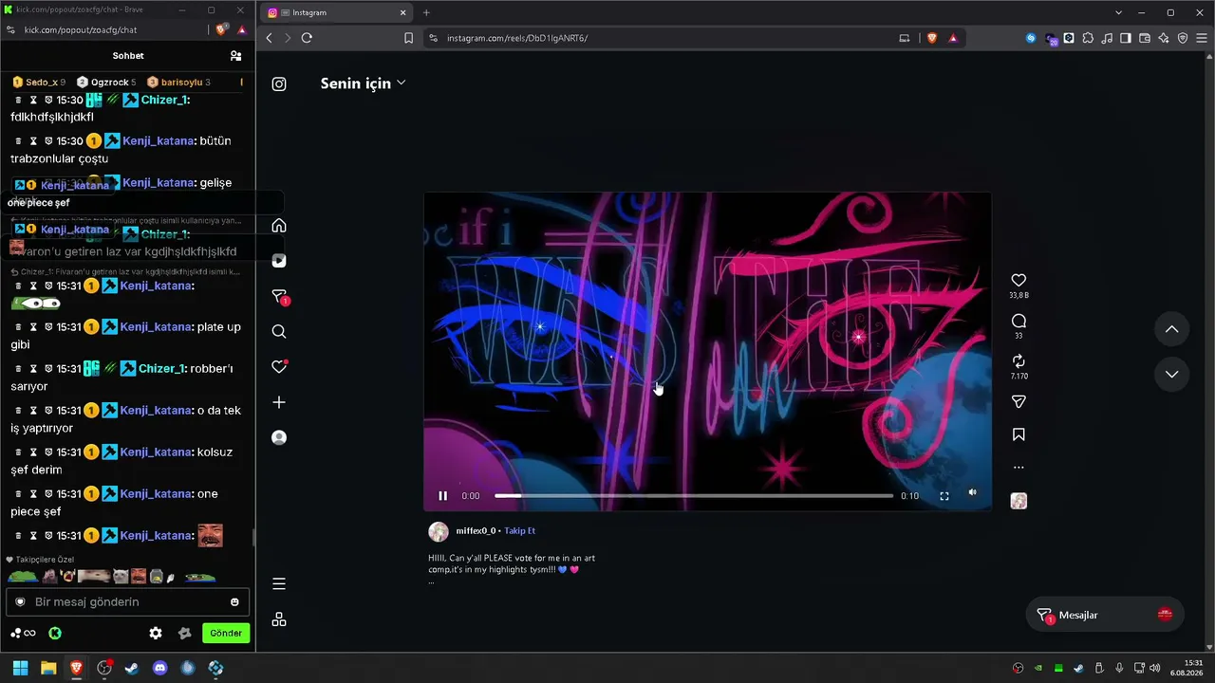This screenshot has width=1215, height=683.
Task: Open Kick chat settings gear
Action: pos(156,633)
